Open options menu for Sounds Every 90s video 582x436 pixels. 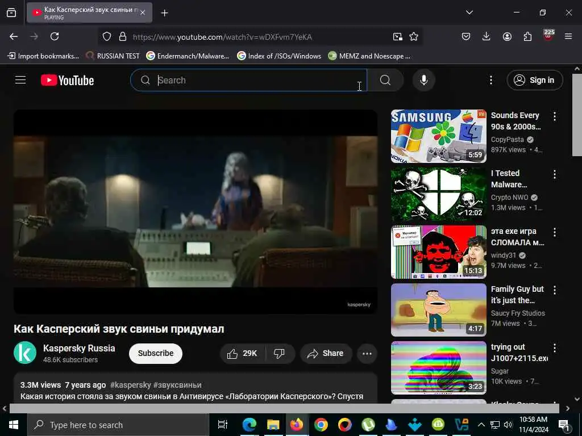click(555, 116)
